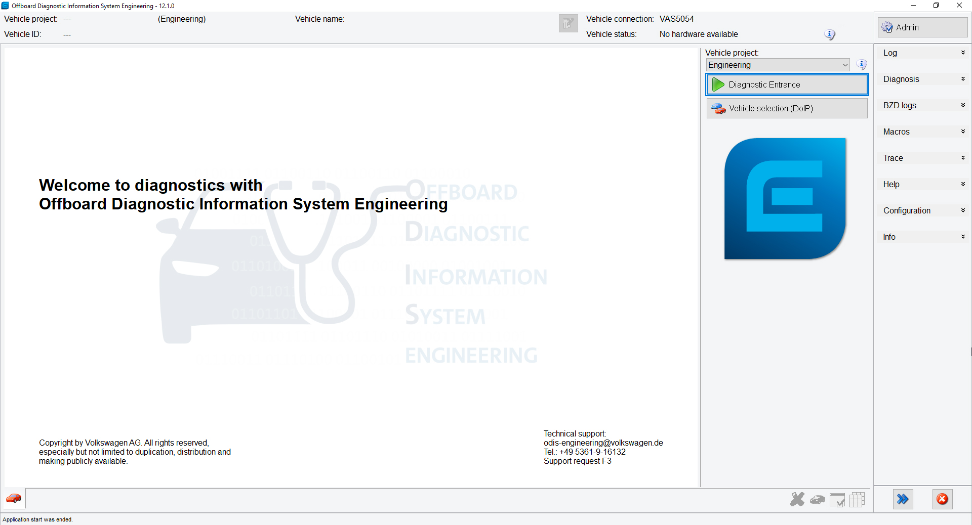Click the window-with-checkmark icon in status bar

(837, 499)
